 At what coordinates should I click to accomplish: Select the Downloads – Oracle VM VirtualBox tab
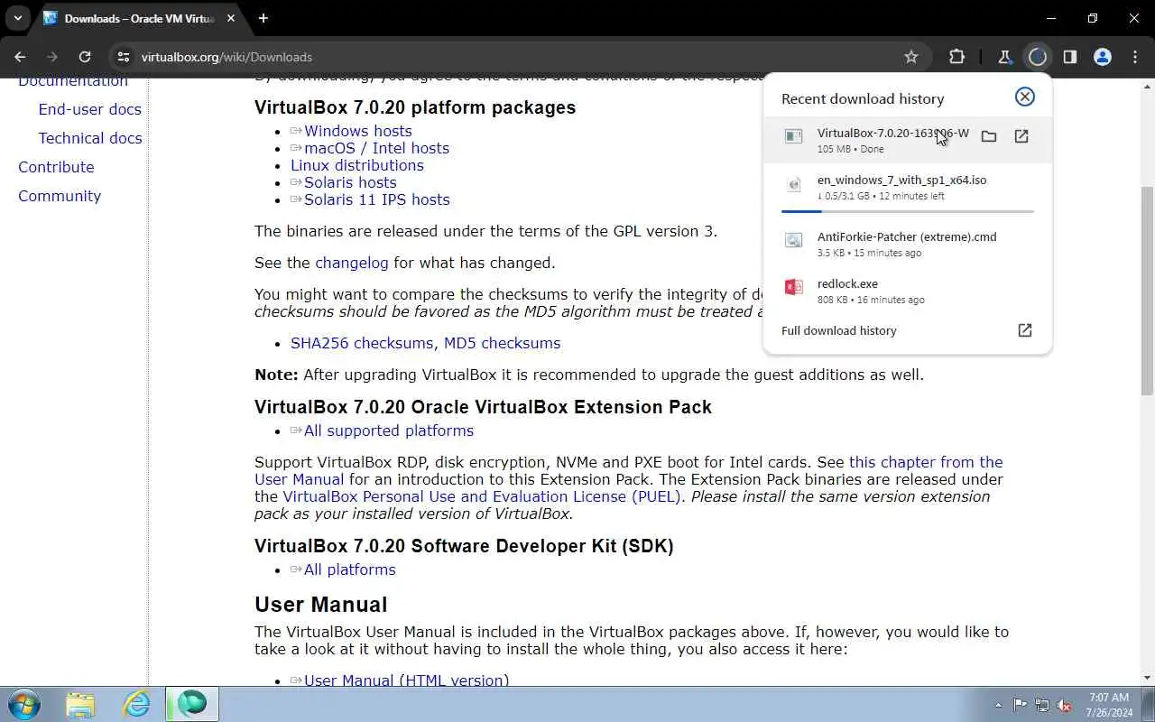pyautogui.click(x=140, y=18)
